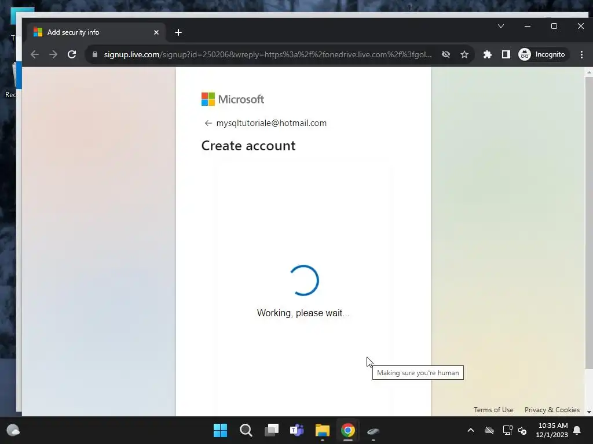This screenshot has width=593, height=444.
Task: Click the Working, please wait... text
Action: click(x=303, y=313)
